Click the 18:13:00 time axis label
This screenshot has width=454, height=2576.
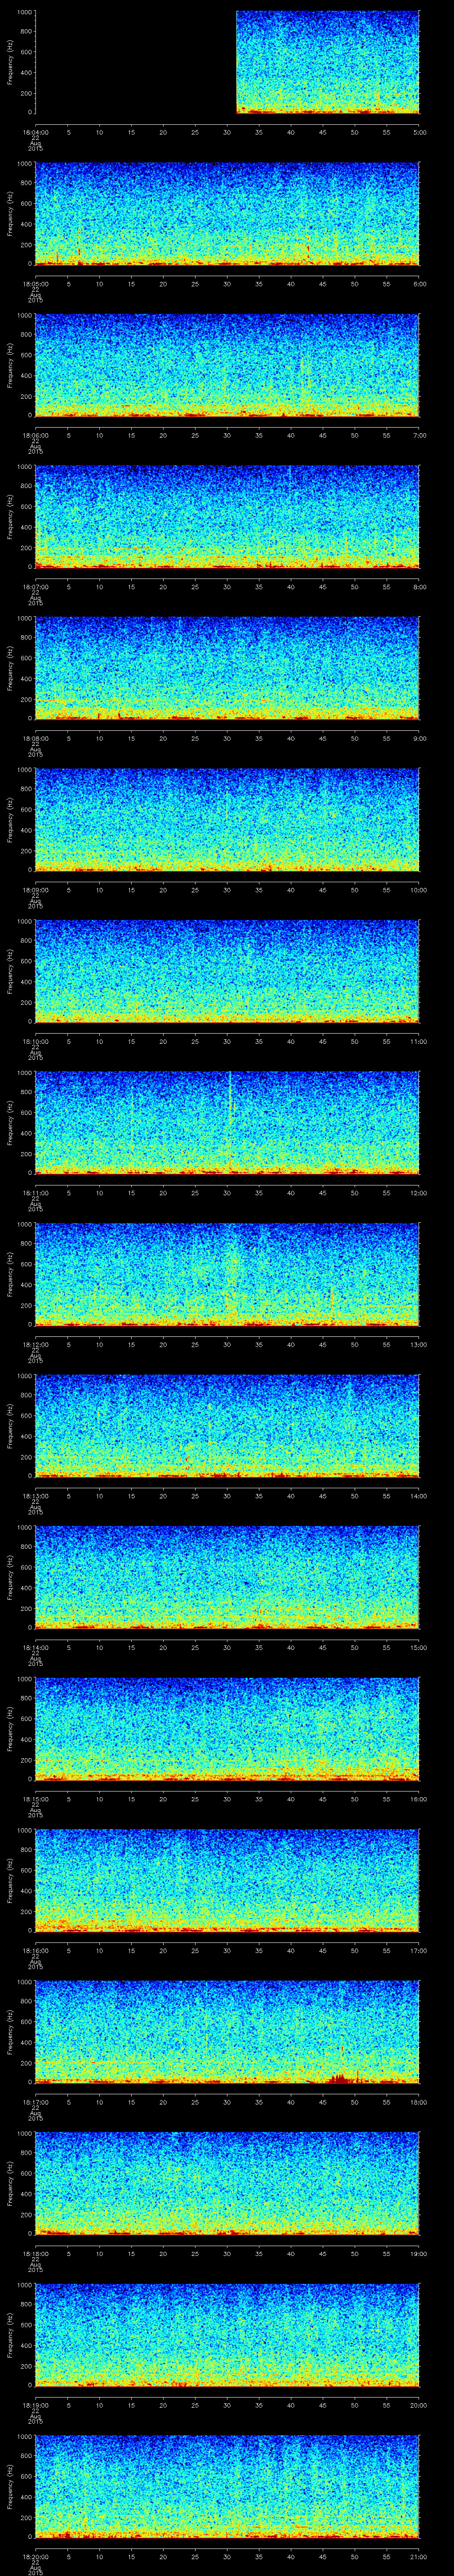(35, 1496)
